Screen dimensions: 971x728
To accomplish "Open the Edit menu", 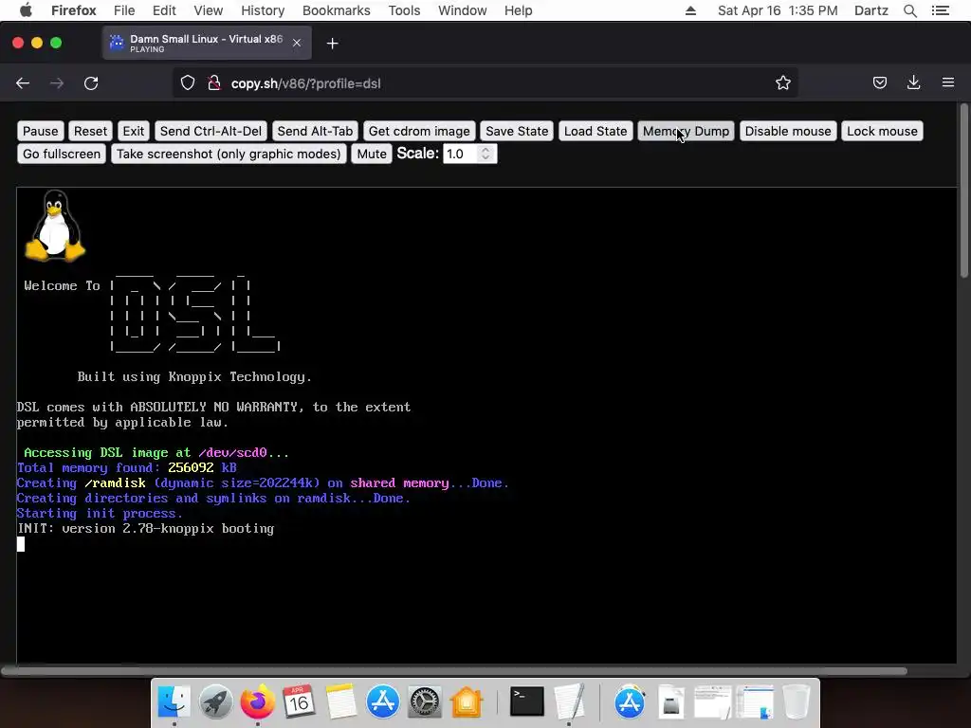I will click(x=164, y=10).
